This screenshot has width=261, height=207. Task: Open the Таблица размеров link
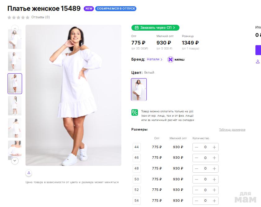pyautogui.click(x=232, y=130)
